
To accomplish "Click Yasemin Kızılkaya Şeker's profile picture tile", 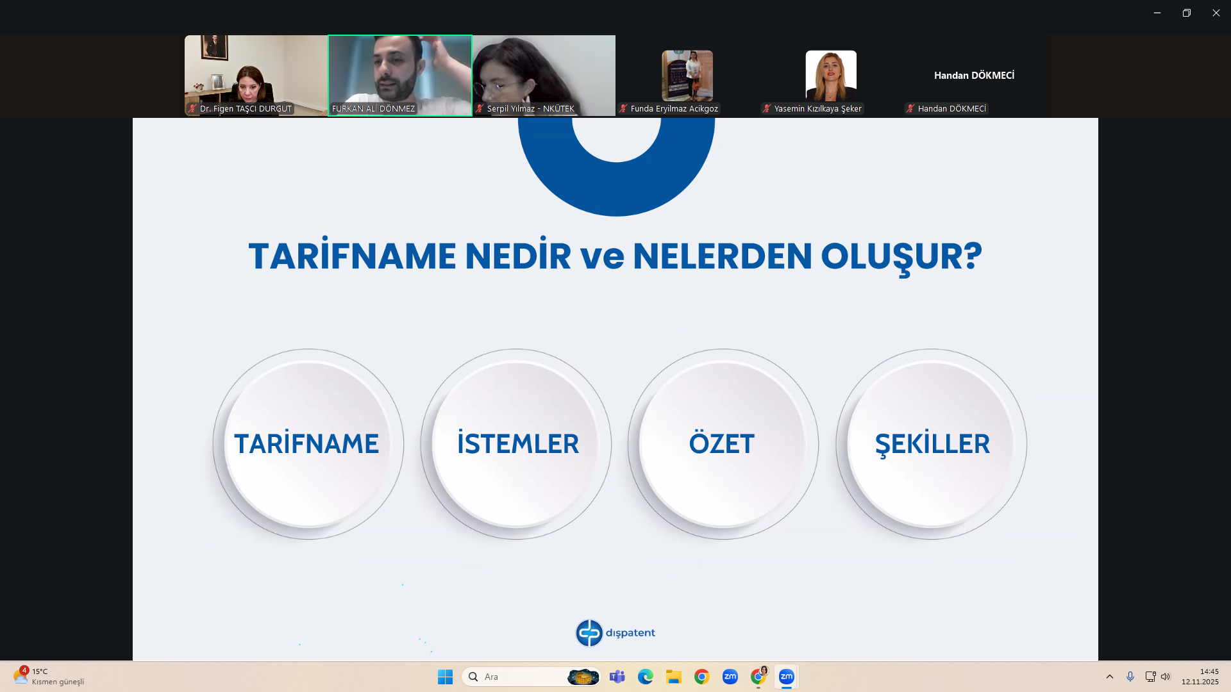I will click(x=830, y=75).
